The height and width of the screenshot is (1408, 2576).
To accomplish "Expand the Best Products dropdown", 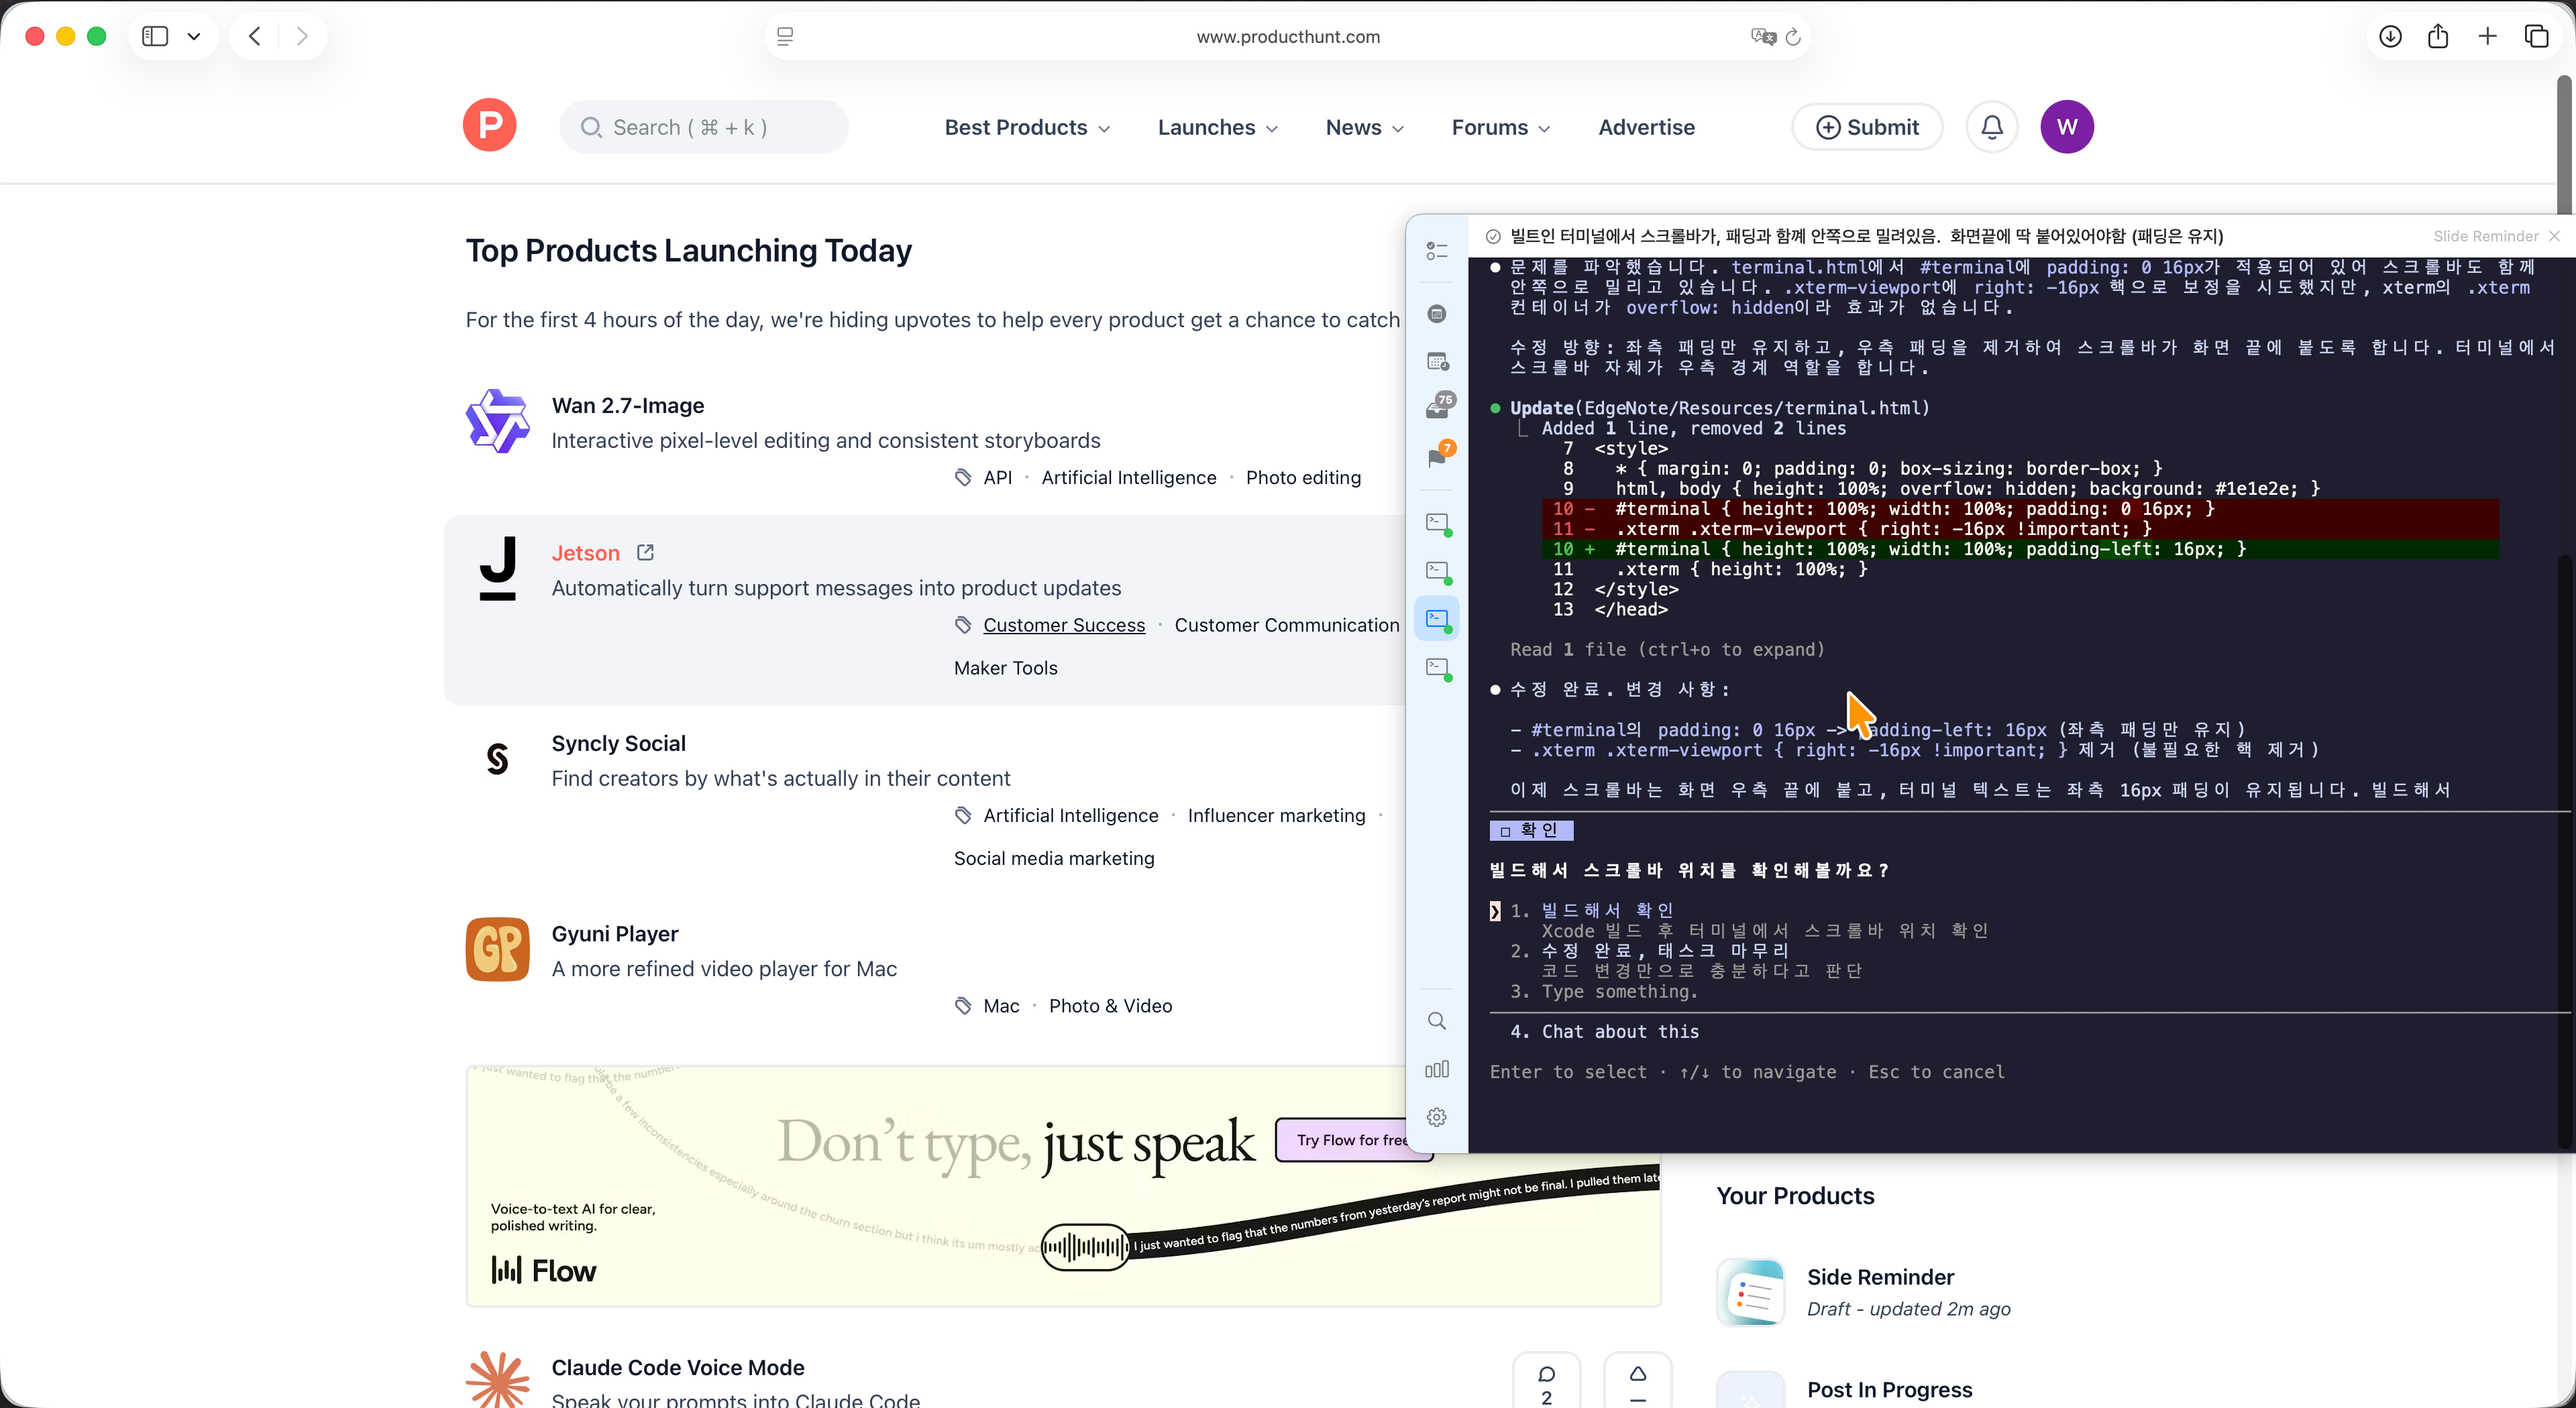I will (1027, 128).
